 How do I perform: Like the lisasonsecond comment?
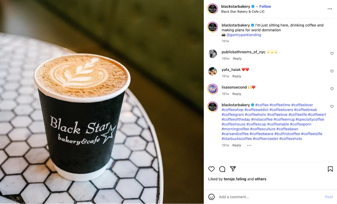click(332, 88)
